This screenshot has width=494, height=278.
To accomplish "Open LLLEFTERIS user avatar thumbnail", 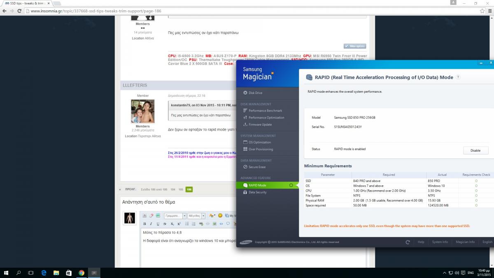I will pos(142,111).
